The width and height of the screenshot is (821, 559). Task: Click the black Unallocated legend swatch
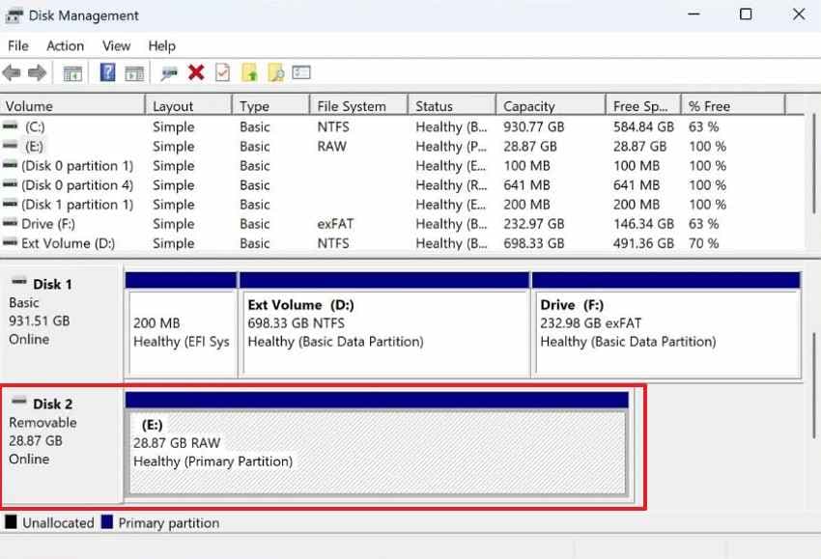click(11, 522)
